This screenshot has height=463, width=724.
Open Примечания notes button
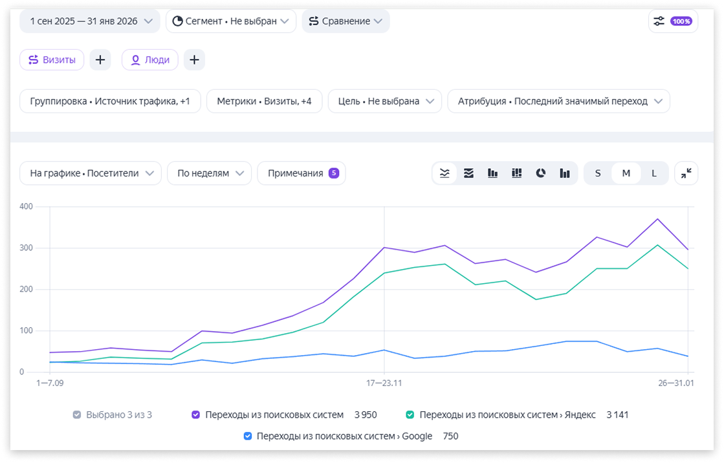(x=302, y=173)
